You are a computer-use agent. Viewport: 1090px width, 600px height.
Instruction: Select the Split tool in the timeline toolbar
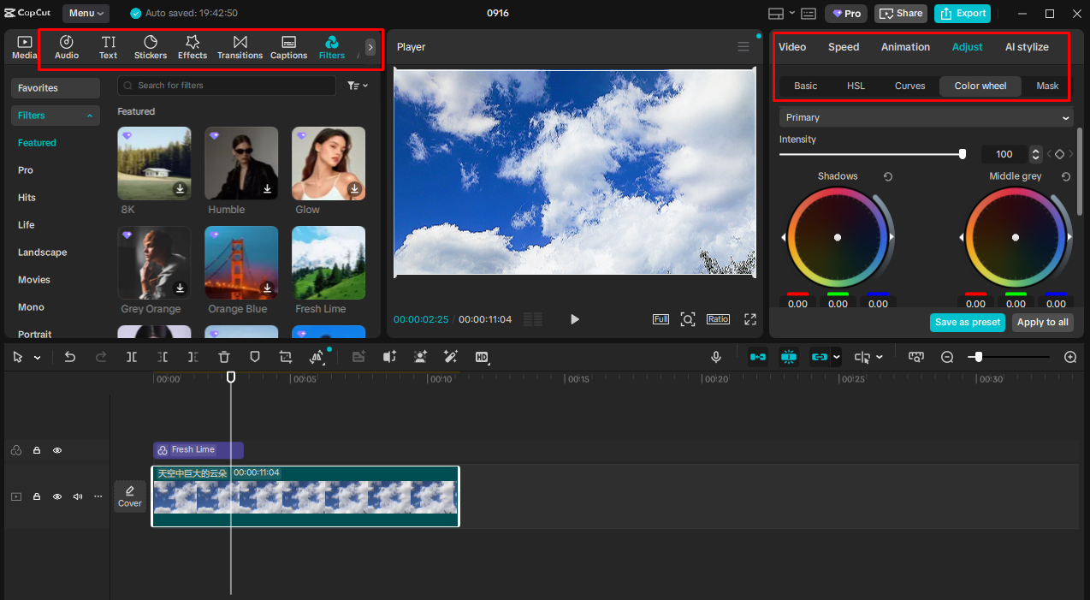point(132,357)
